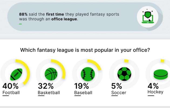
Task: Select the 40% football percentage
Action: click(x=11, y=86)
